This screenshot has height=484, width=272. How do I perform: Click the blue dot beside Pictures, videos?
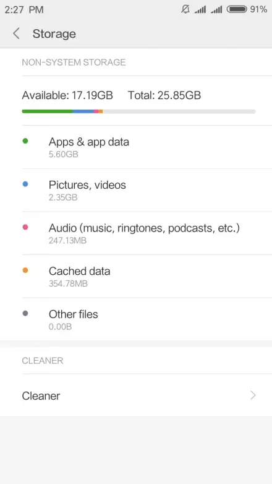(x=25, y=184)
